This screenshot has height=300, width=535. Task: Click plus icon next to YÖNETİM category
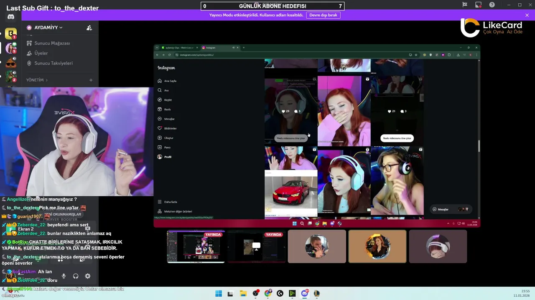[91, 80]
